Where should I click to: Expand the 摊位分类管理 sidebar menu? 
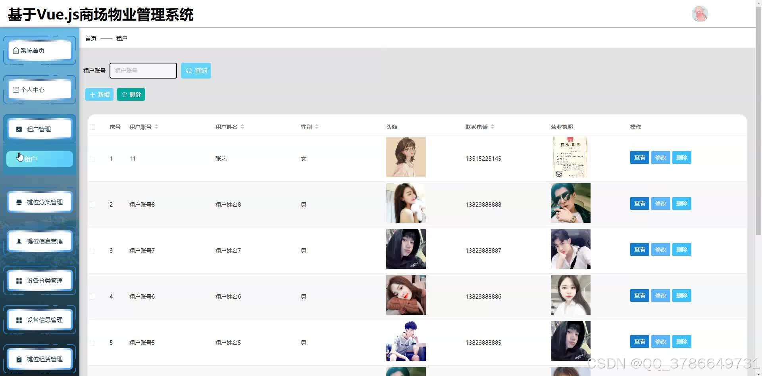[x=40, y=202]
